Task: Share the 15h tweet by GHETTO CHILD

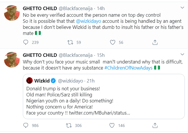Action: 155,125
